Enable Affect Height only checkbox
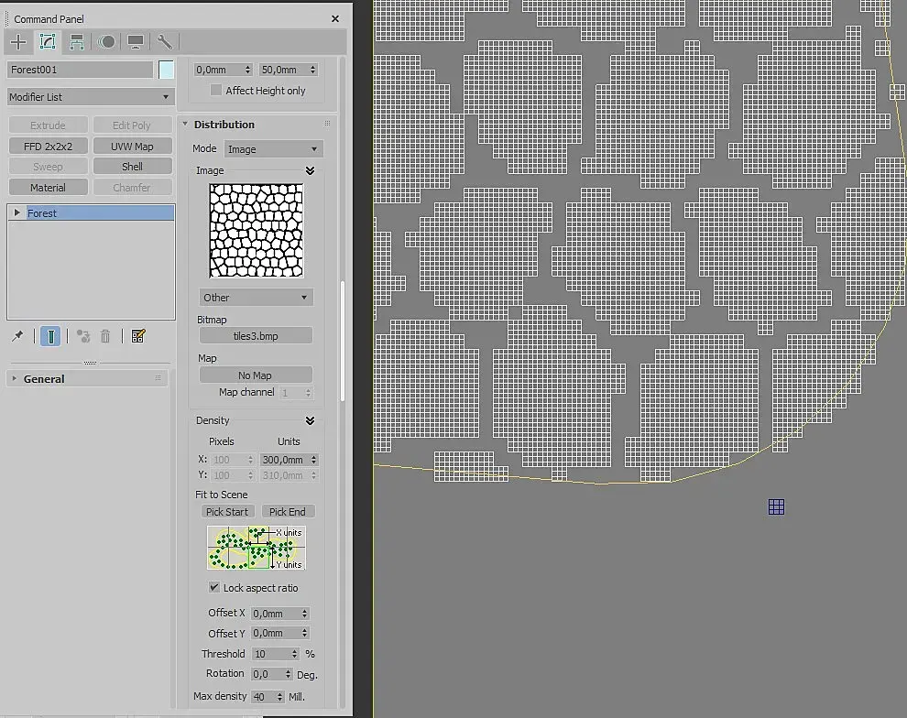Screen dimensions: 907x718 click(216, 90)
